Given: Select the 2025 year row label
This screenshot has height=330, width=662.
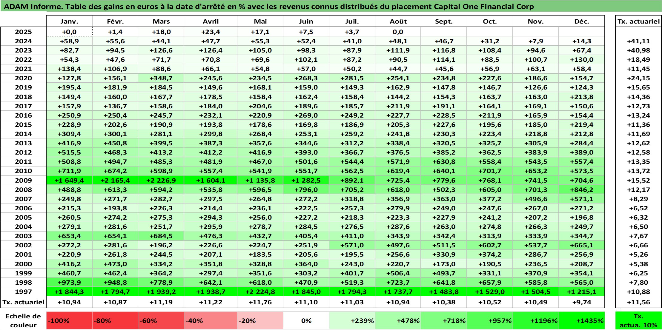Looking at the screenshot, I should 23,32.
